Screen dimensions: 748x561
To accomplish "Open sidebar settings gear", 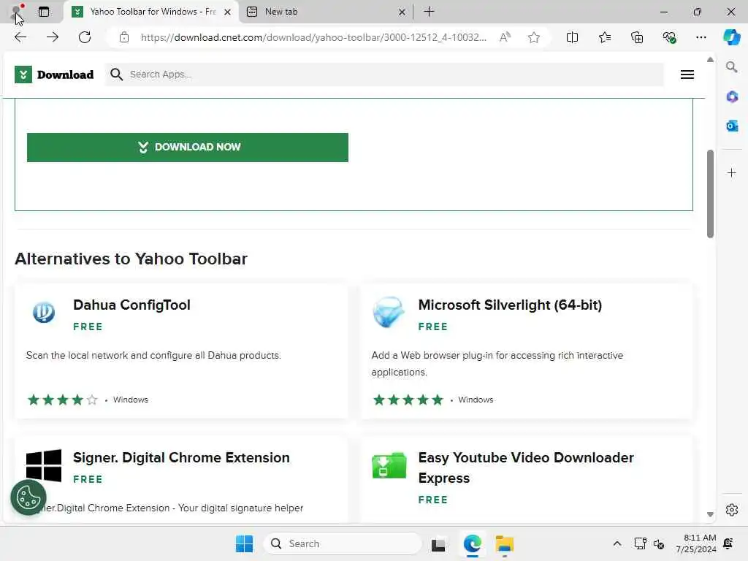I will (731, 509).
